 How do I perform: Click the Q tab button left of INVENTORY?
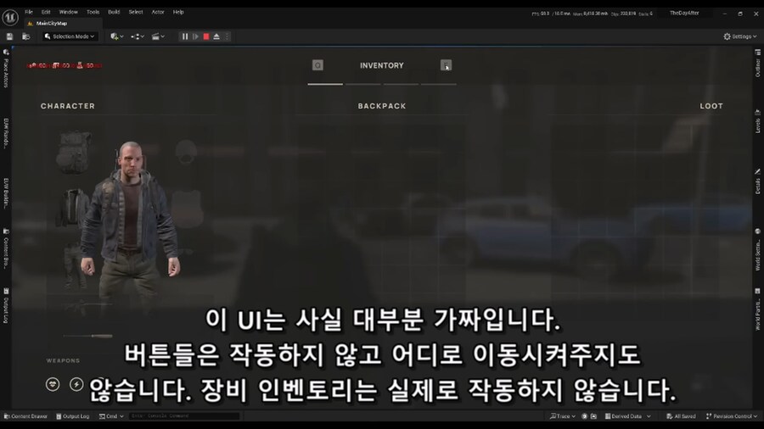(x=317, y=65)
